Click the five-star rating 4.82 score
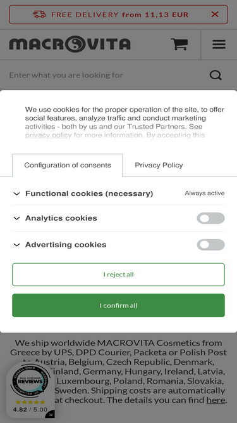 point(30,406)
